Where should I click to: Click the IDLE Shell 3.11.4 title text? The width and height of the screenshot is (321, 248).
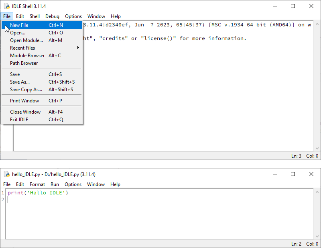[x=29, y=6]
